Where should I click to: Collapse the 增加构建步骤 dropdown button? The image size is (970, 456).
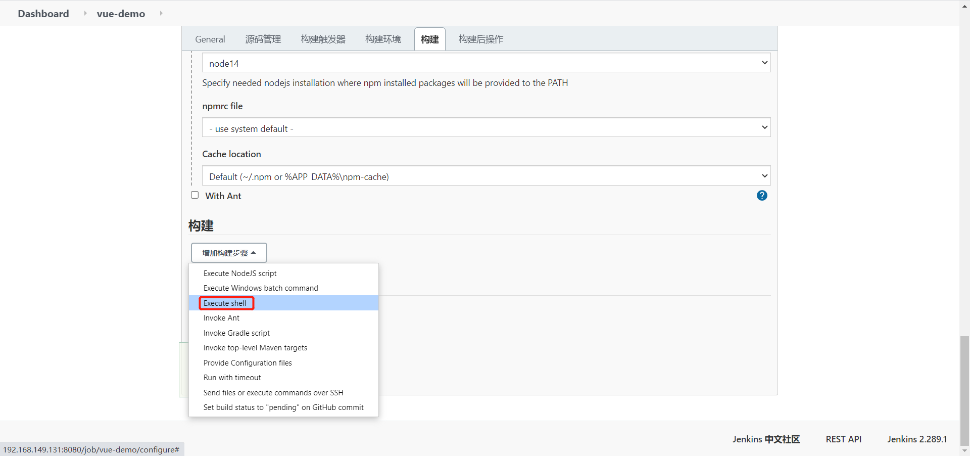tap(229, 253)
